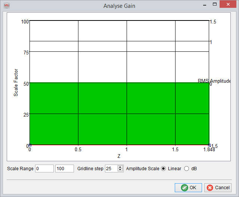
Task: Minimize the Analyse Gain window
Action: 204,5
